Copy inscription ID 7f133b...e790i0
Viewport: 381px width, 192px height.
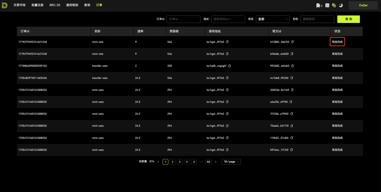(x=292, y=114)
